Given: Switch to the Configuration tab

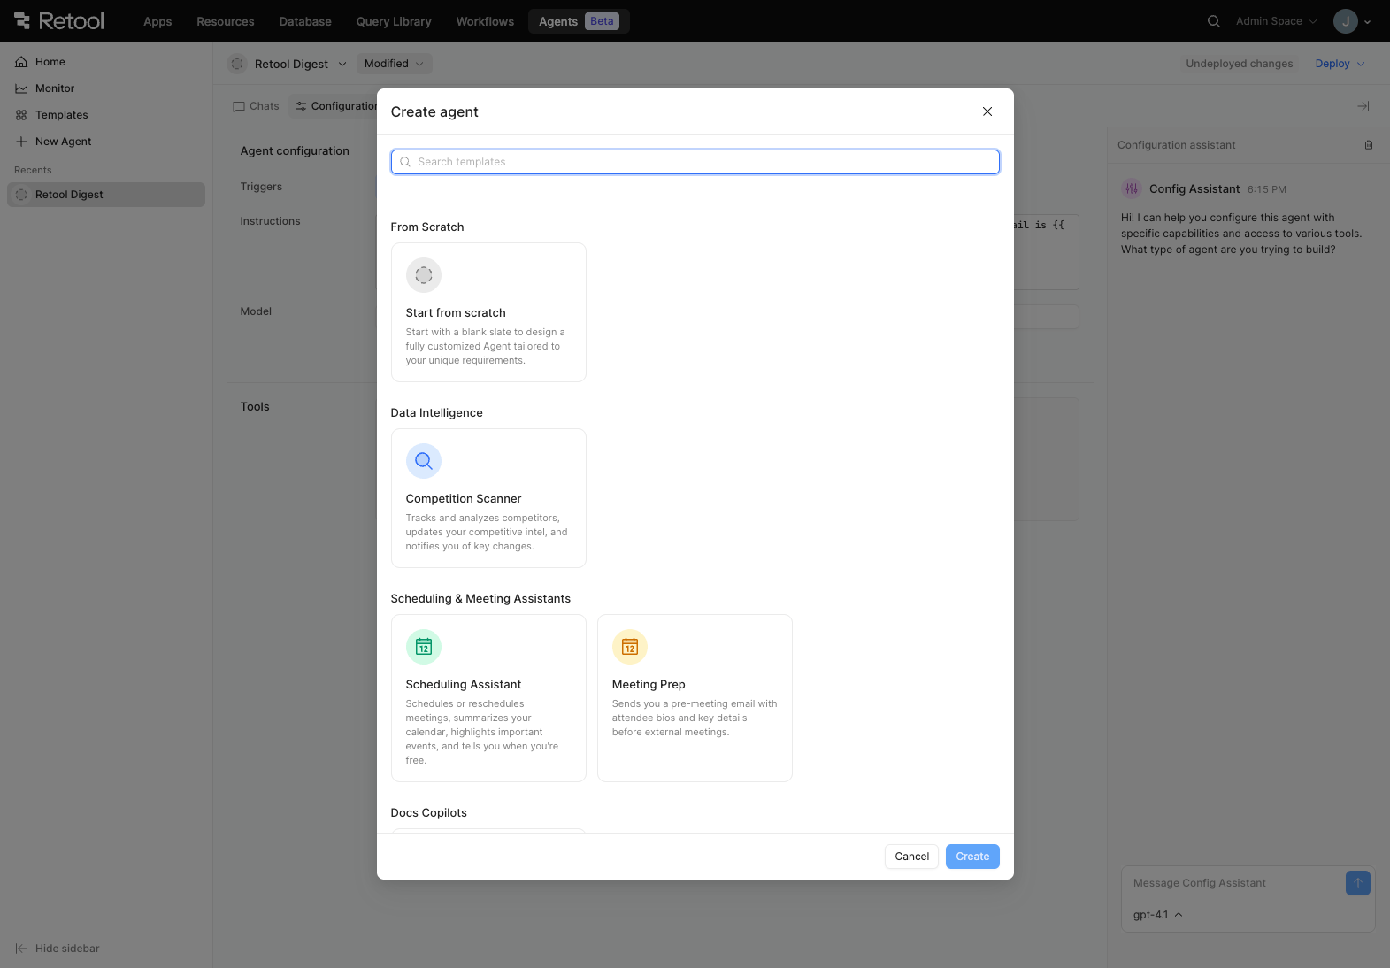Looking at the screenshot, I should 336,106.
